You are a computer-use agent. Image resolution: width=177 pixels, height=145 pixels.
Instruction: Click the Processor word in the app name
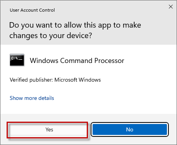(x=109, y=61)
